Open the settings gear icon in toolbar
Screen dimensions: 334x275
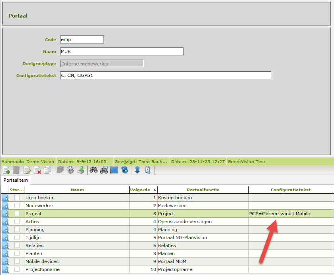pos(70,170)
